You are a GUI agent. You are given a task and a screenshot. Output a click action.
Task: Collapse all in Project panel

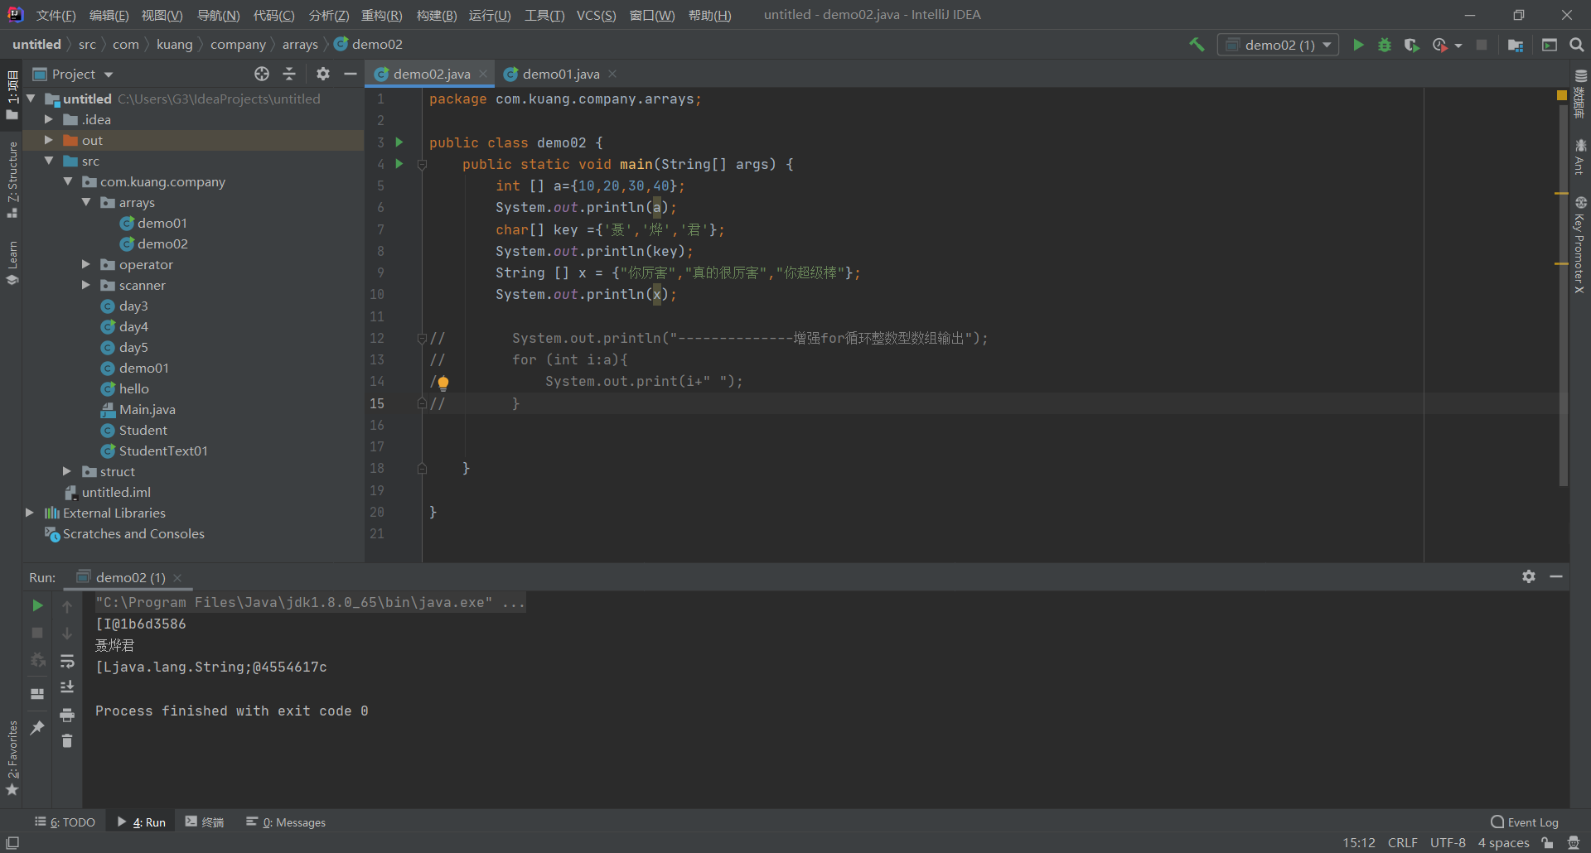point(289,74)
